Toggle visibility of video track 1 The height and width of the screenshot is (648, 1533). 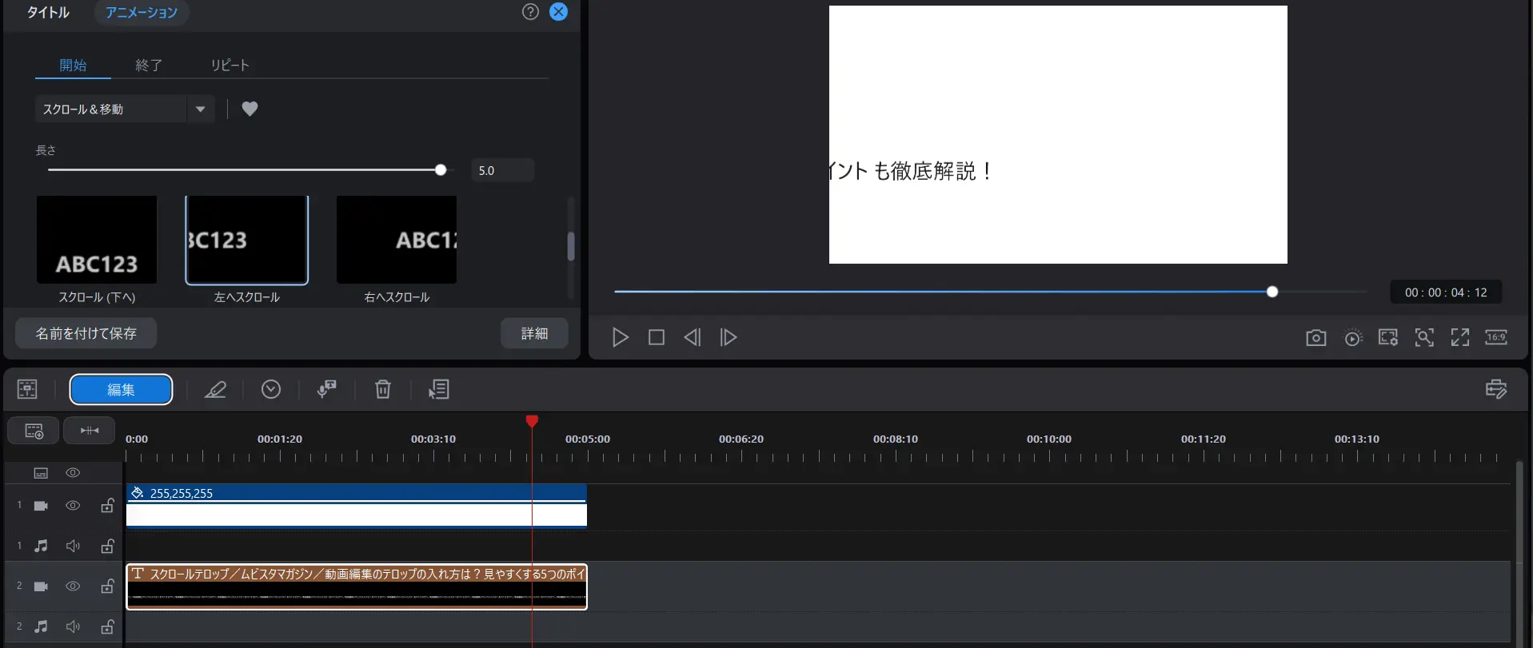pyautogui.click(x=73, y=506)
